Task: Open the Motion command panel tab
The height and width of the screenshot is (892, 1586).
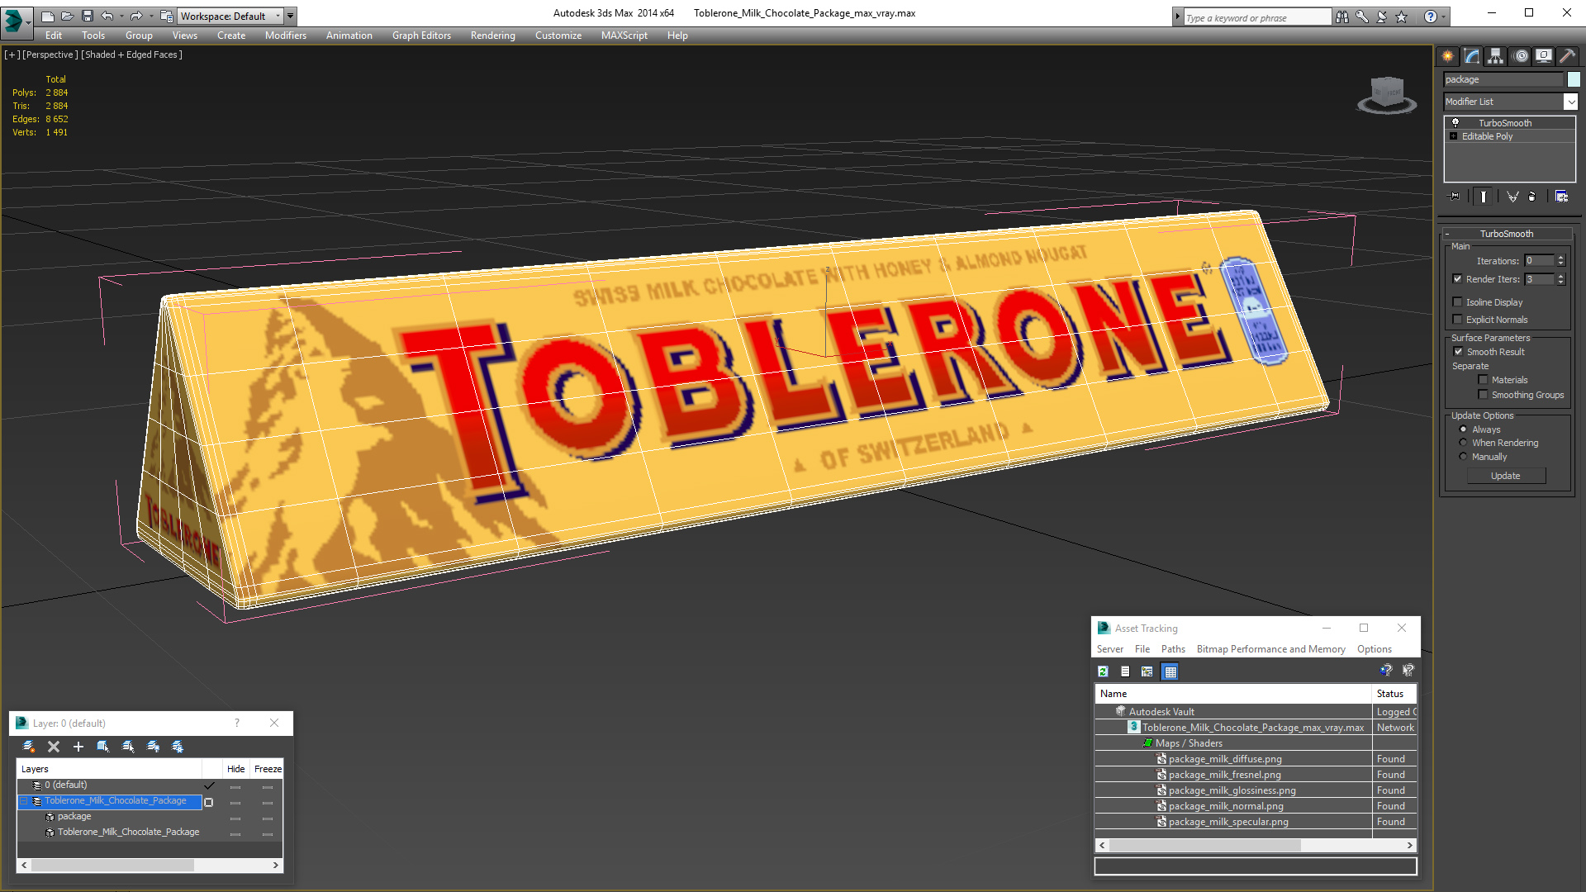Action: [1521, 56]
